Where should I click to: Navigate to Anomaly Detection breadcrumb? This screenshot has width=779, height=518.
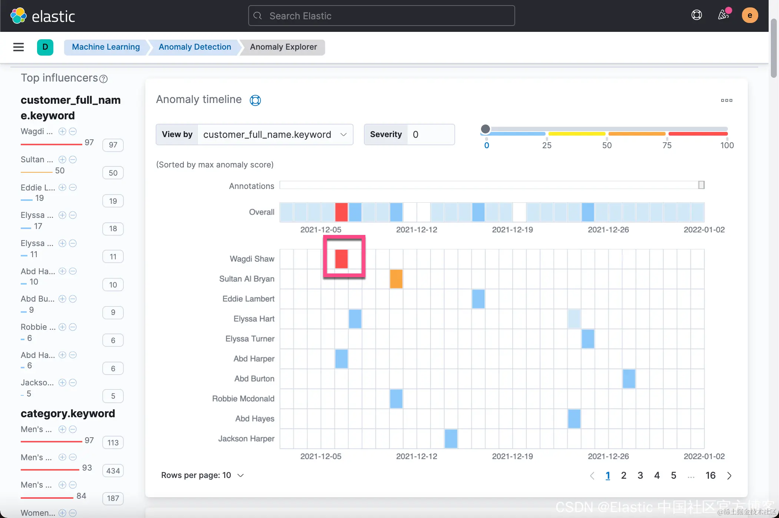coord(195,47)
